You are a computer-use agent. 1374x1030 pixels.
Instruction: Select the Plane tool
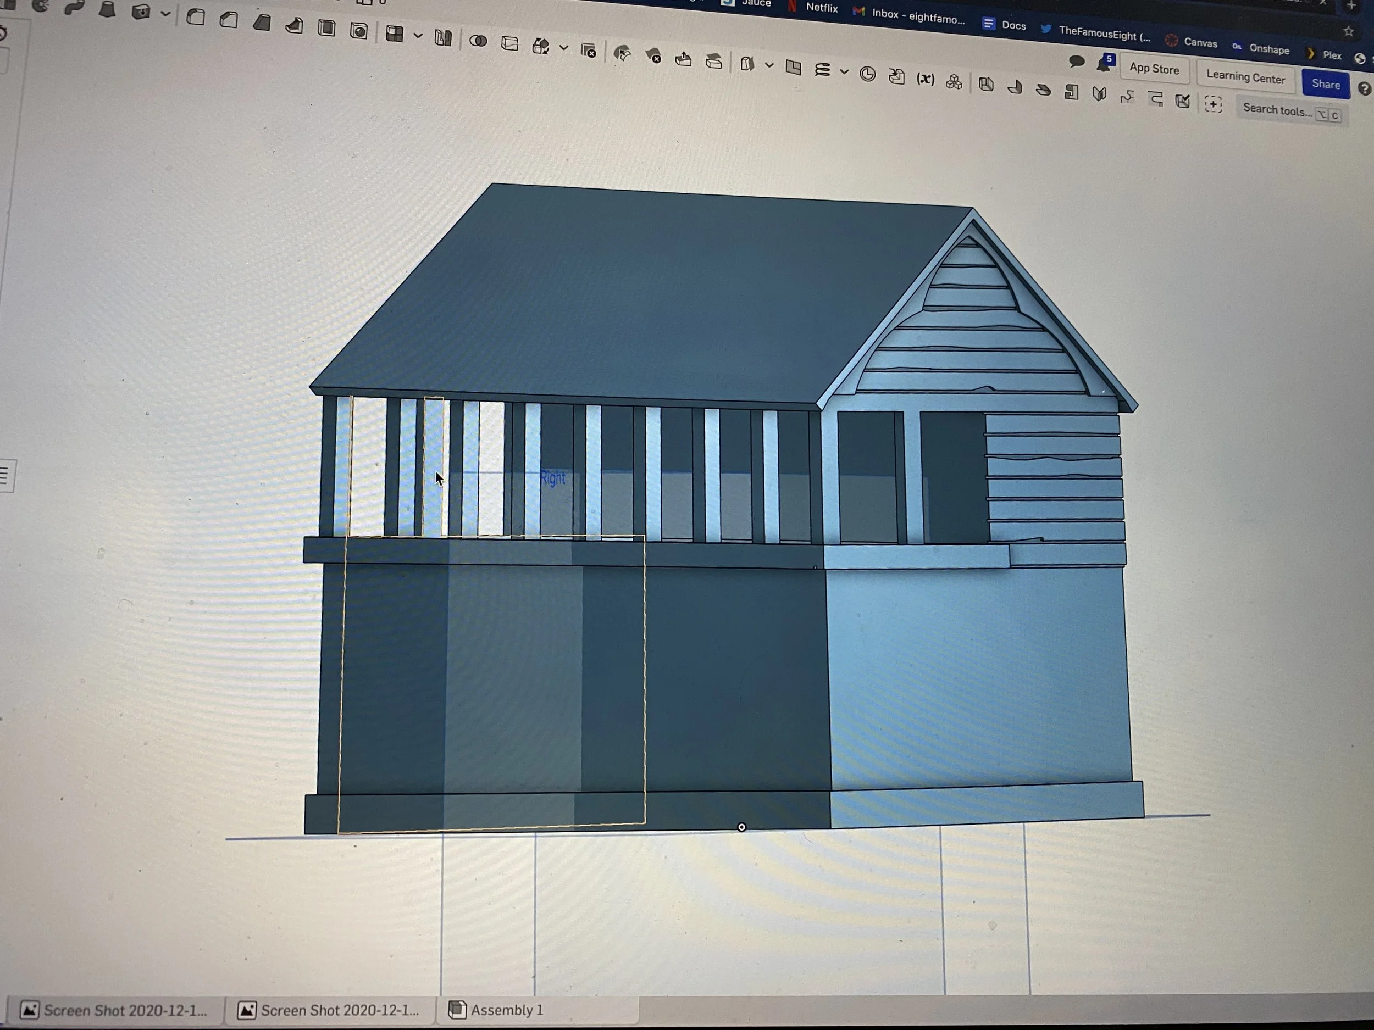pyautogui.click(x=793, y=67)
